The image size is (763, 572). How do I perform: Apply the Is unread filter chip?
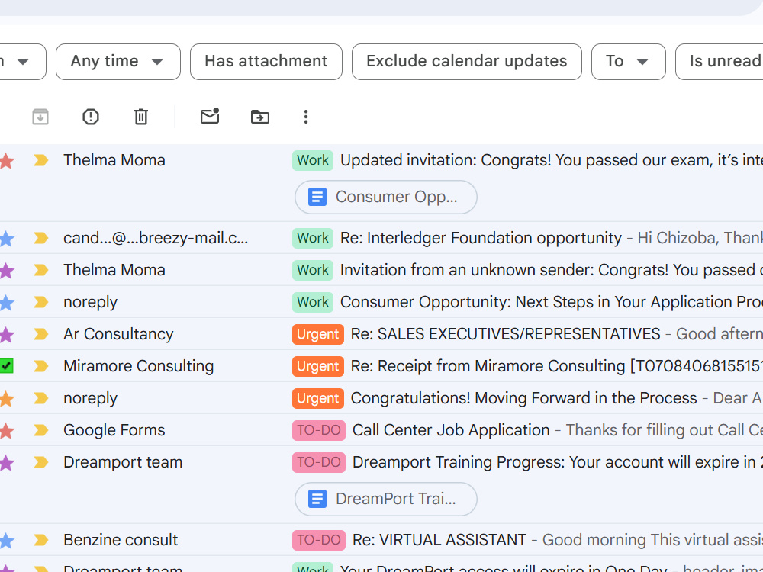pyautogui.click(x=720, y=62)
